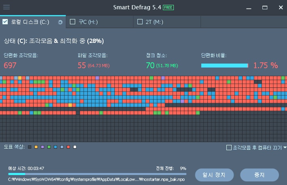
Task: Click the 일시 정지 pause button
Action: point(214,175)
